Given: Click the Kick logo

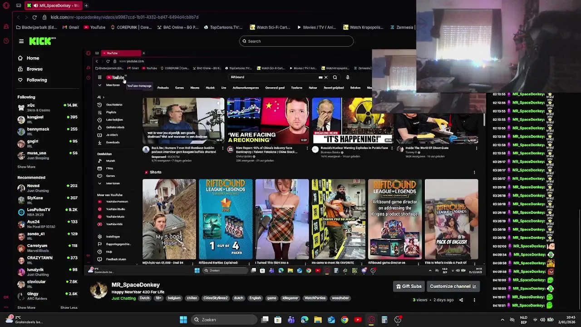Looking at the screenshot, I should (x=42, y=41).
